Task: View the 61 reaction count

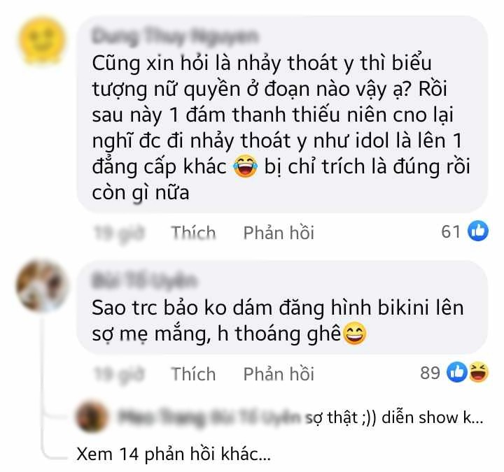Action: tap(451, 231)
